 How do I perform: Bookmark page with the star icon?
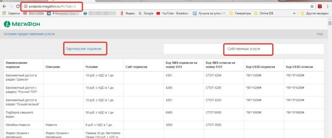(x=312, y=6)
